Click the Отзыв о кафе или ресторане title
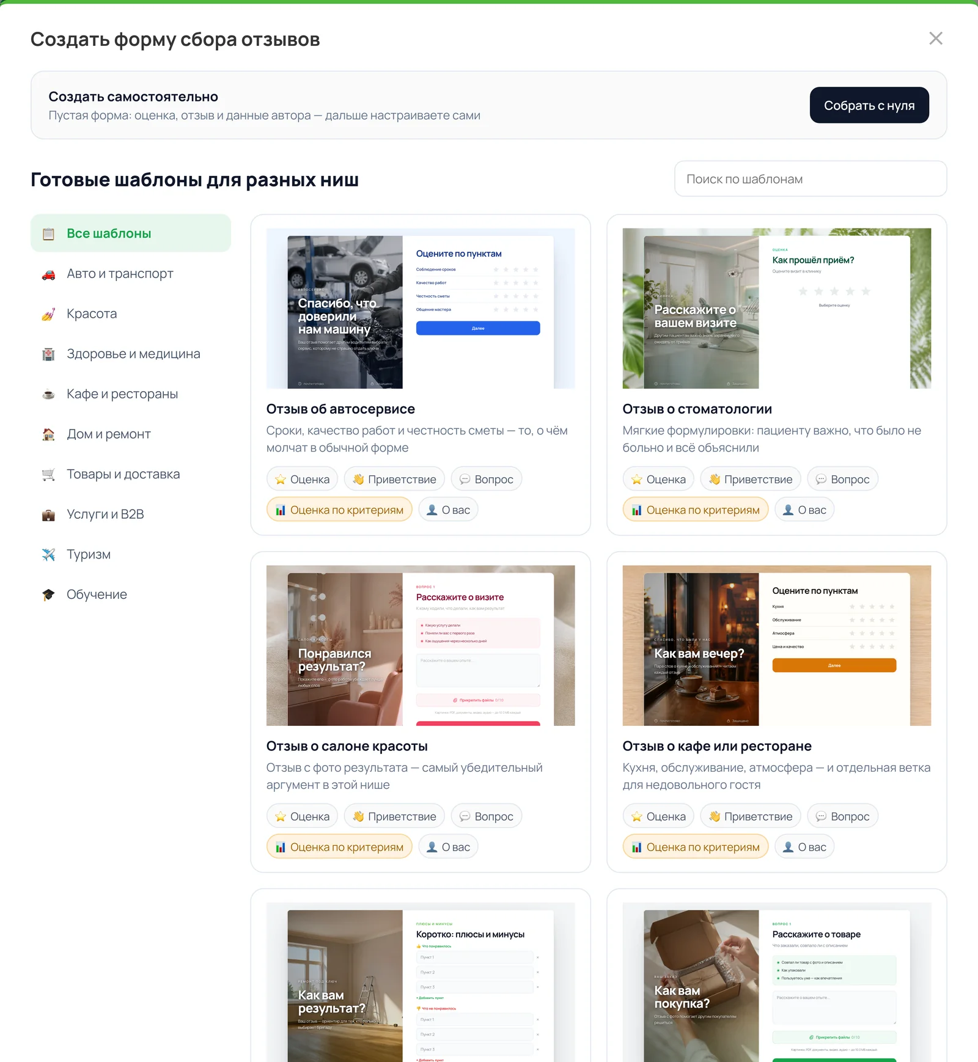The width and height of the screenshot is (978, 1062). [717, 746]
